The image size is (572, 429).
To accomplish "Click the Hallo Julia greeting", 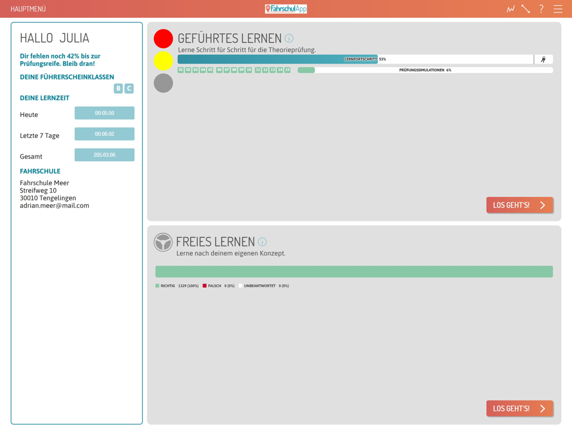I will point(54,38).
